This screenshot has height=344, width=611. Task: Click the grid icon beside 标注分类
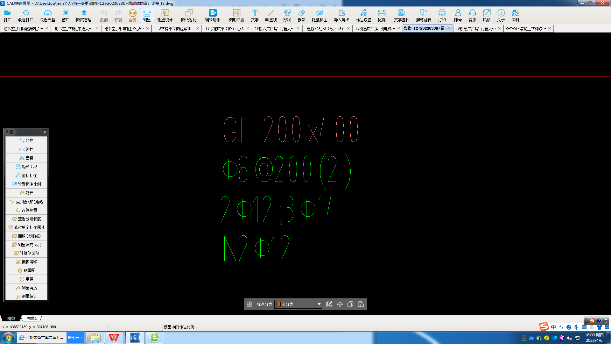pos(249,304)
